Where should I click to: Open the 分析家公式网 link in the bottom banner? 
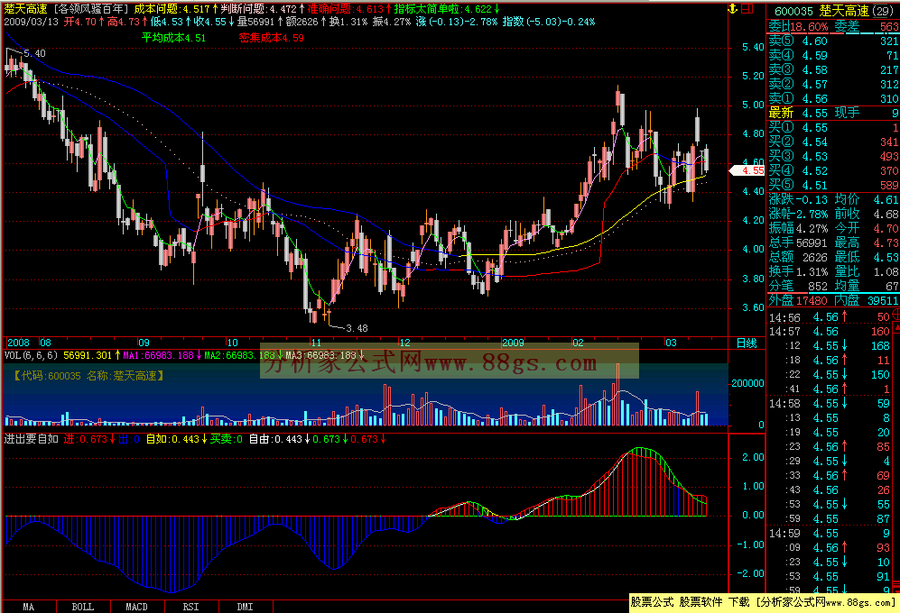(825, 602)
